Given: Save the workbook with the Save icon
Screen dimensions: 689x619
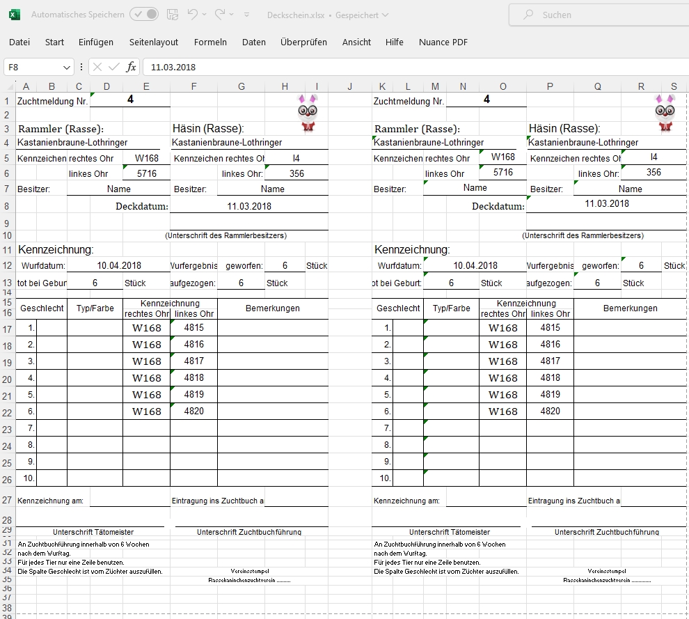Looking at the screenshot, I should pyautogui.click(x=173, y=15).
